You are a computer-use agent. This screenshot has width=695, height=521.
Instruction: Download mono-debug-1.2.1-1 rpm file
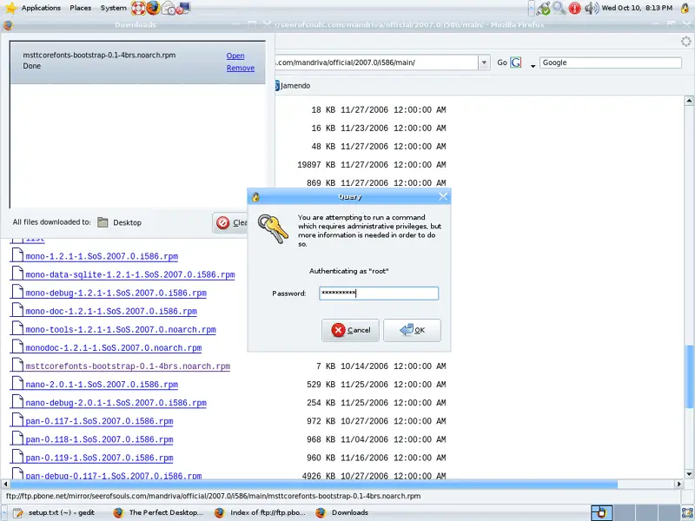116,293
